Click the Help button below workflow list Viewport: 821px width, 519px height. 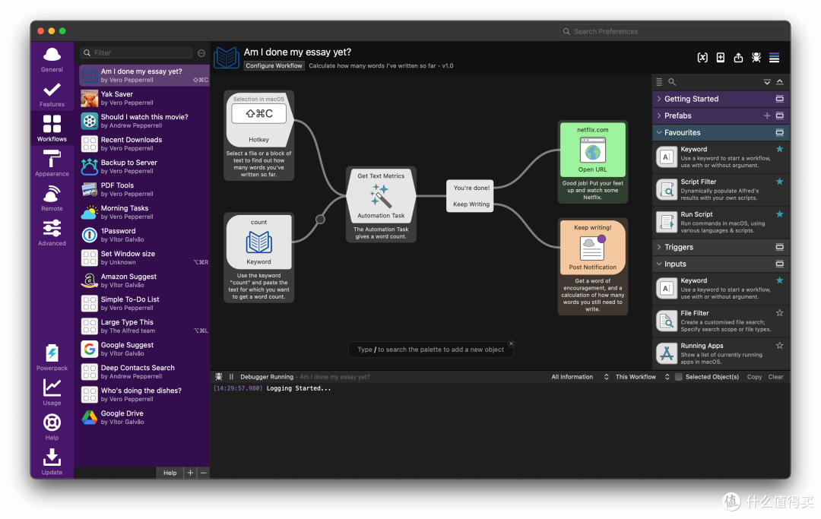(170, 473)
